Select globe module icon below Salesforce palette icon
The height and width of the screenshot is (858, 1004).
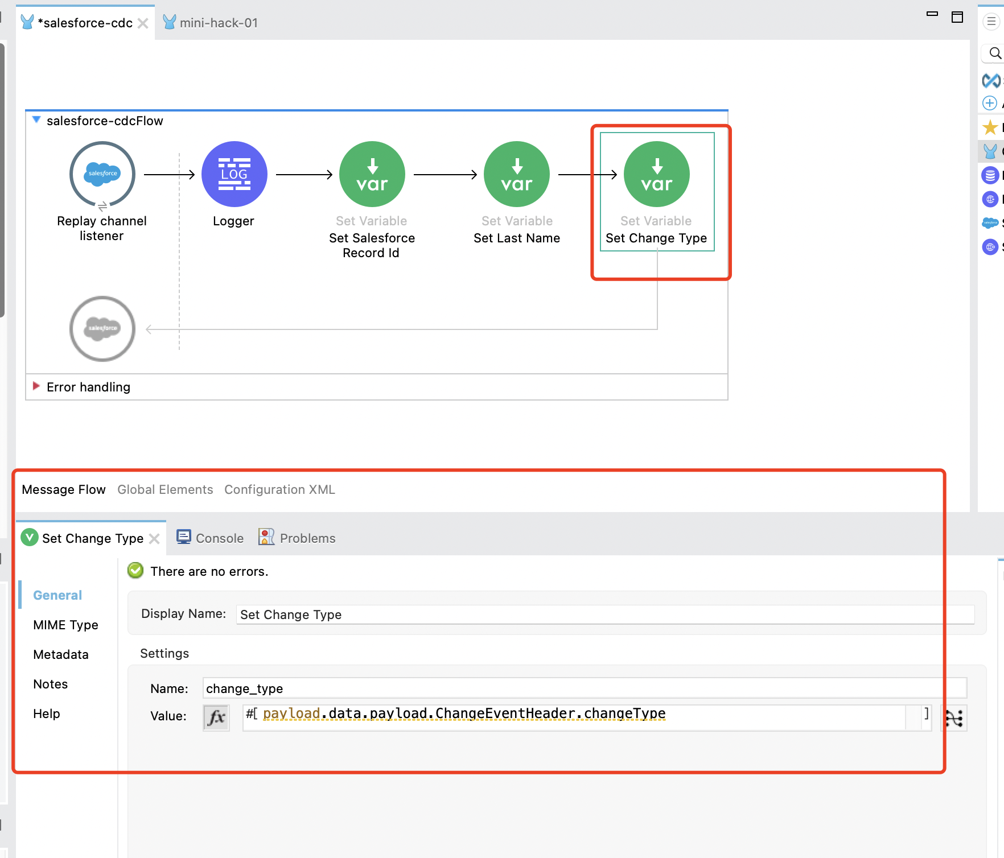coord(990,247)
